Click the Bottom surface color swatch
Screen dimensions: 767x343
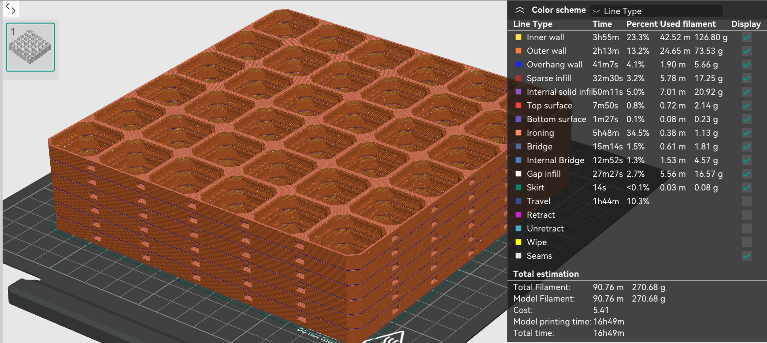[x=519, y=119]
